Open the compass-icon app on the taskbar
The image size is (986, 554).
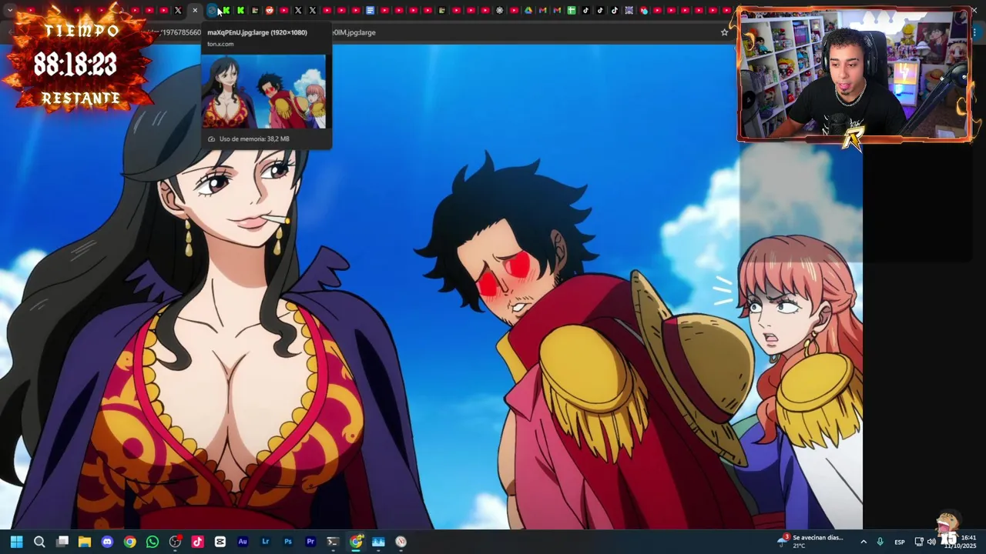click(x=401, y=542)
